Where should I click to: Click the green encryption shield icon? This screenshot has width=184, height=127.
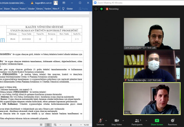102,9
